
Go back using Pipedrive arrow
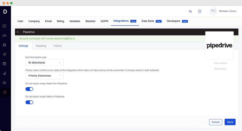[x=18, y=32]
